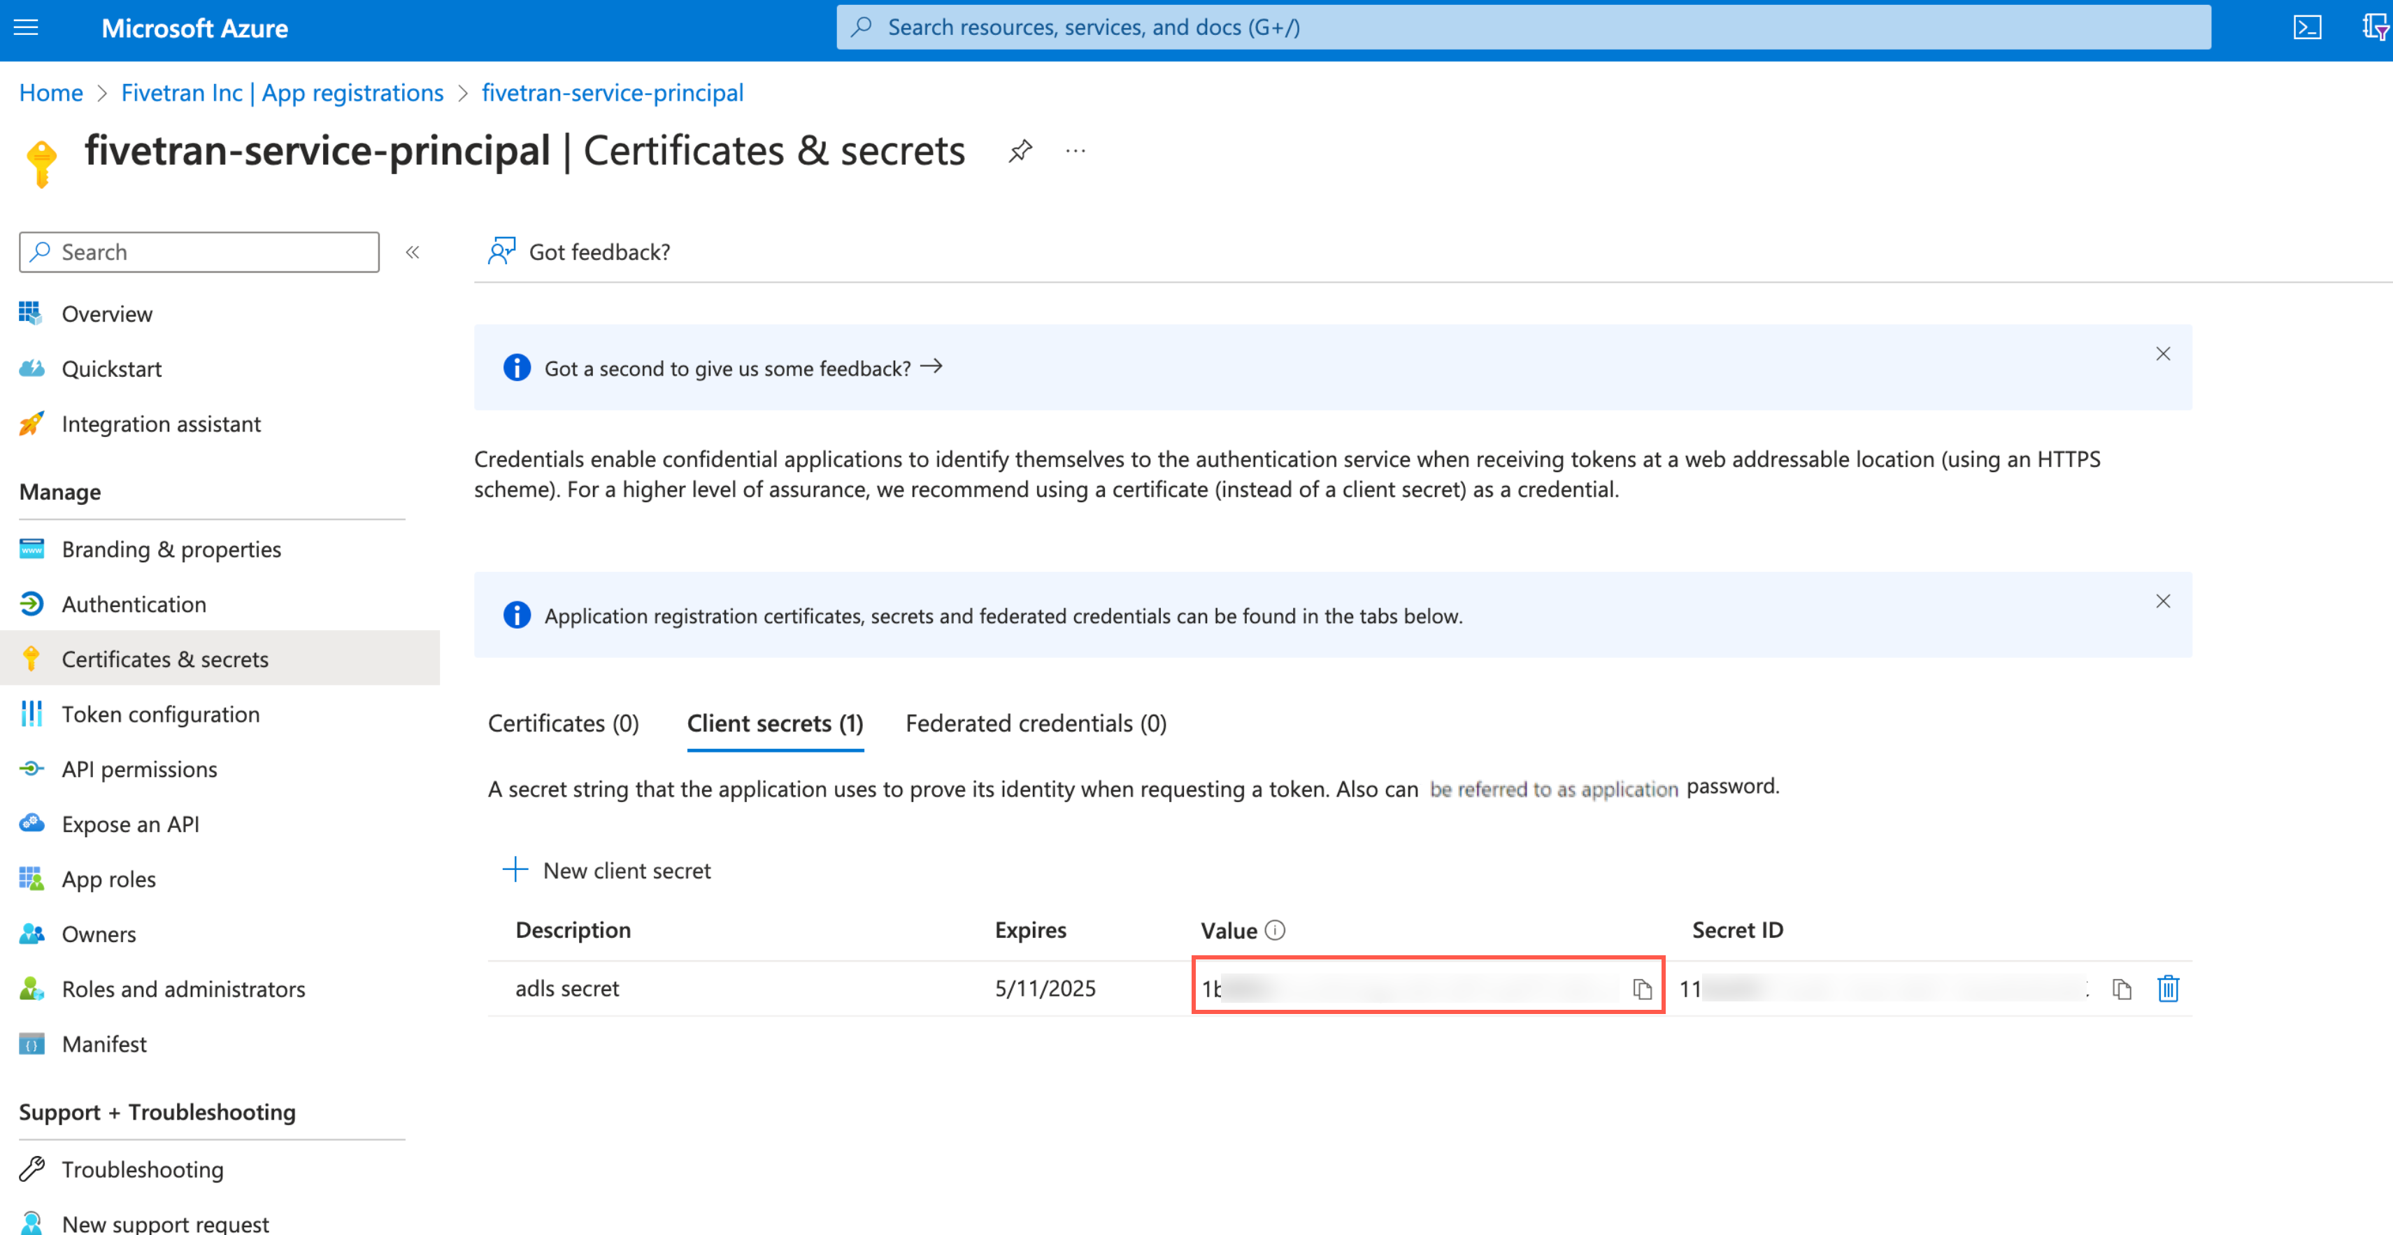Open Roles and administrators
2393x1235 pixels.
click(183, 988)
